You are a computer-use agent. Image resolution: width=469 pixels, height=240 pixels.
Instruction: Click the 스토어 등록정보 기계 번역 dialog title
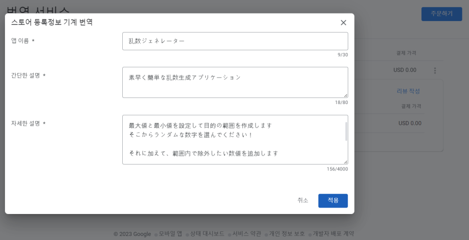point(52,22)
